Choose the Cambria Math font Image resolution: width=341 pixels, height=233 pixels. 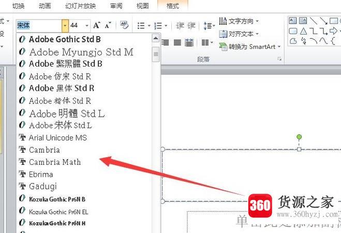pos(84,162)
